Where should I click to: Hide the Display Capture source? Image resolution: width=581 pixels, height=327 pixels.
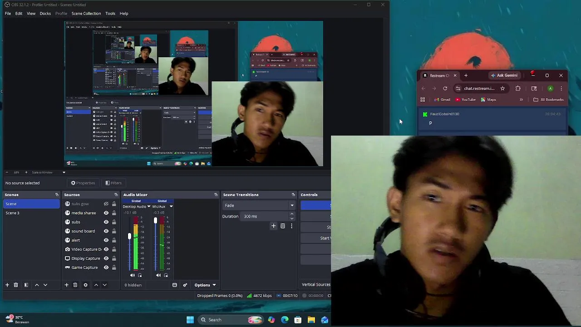(106, 258)
